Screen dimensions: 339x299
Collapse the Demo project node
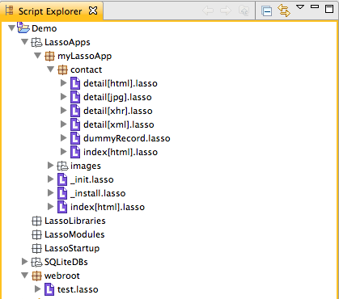pyautogui.click(x=11, y=28)
